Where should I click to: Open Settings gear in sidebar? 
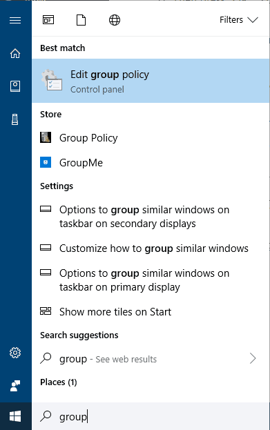click(15, 353)
